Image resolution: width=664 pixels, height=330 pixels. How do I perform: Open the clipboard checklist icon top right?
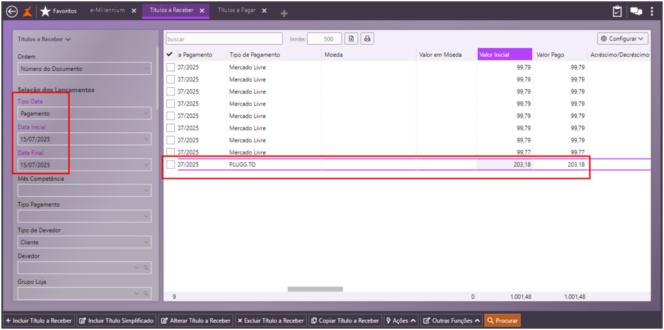[617, 12]
